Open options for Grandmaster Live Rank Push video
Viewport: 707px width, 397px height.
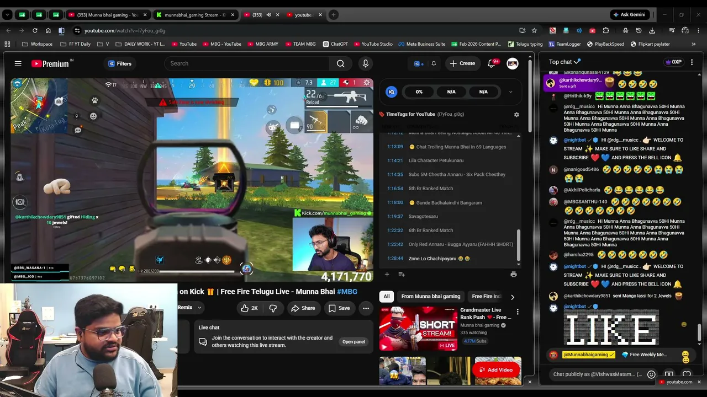pyautogui.click(x=518, y=312)
